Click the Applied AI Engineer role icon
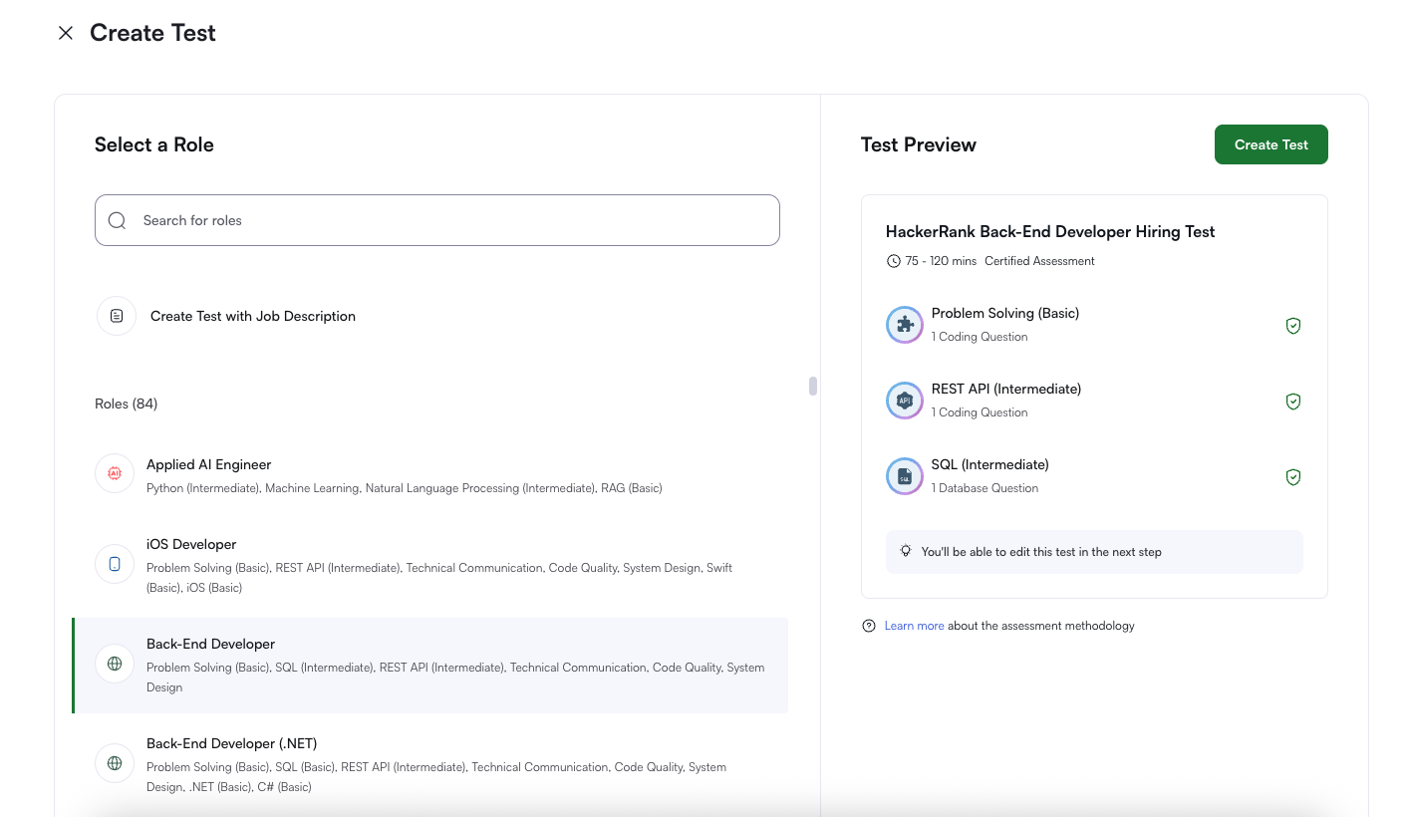 [114, 473]
